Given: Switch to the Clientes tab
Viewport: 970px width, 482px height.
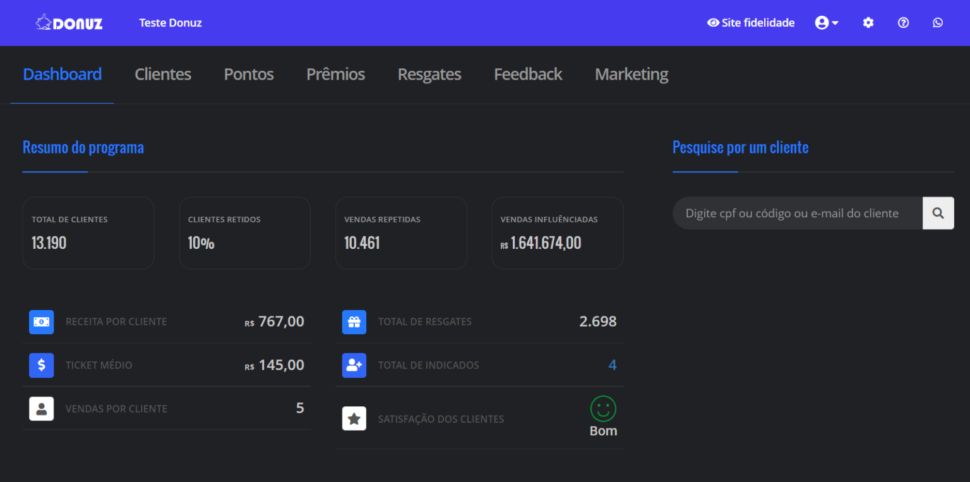Looking at the screenshot, I should point(162,74).
